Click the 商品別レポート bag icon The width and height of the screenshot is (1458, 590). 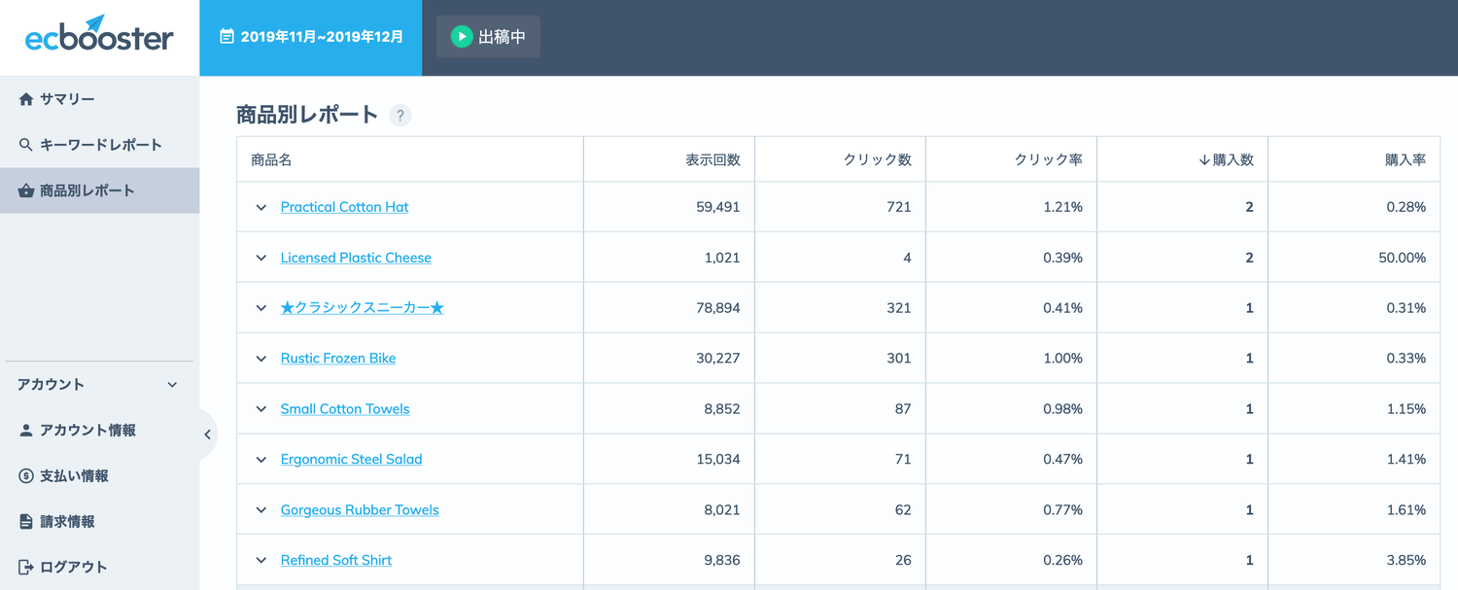pos(23,190)
